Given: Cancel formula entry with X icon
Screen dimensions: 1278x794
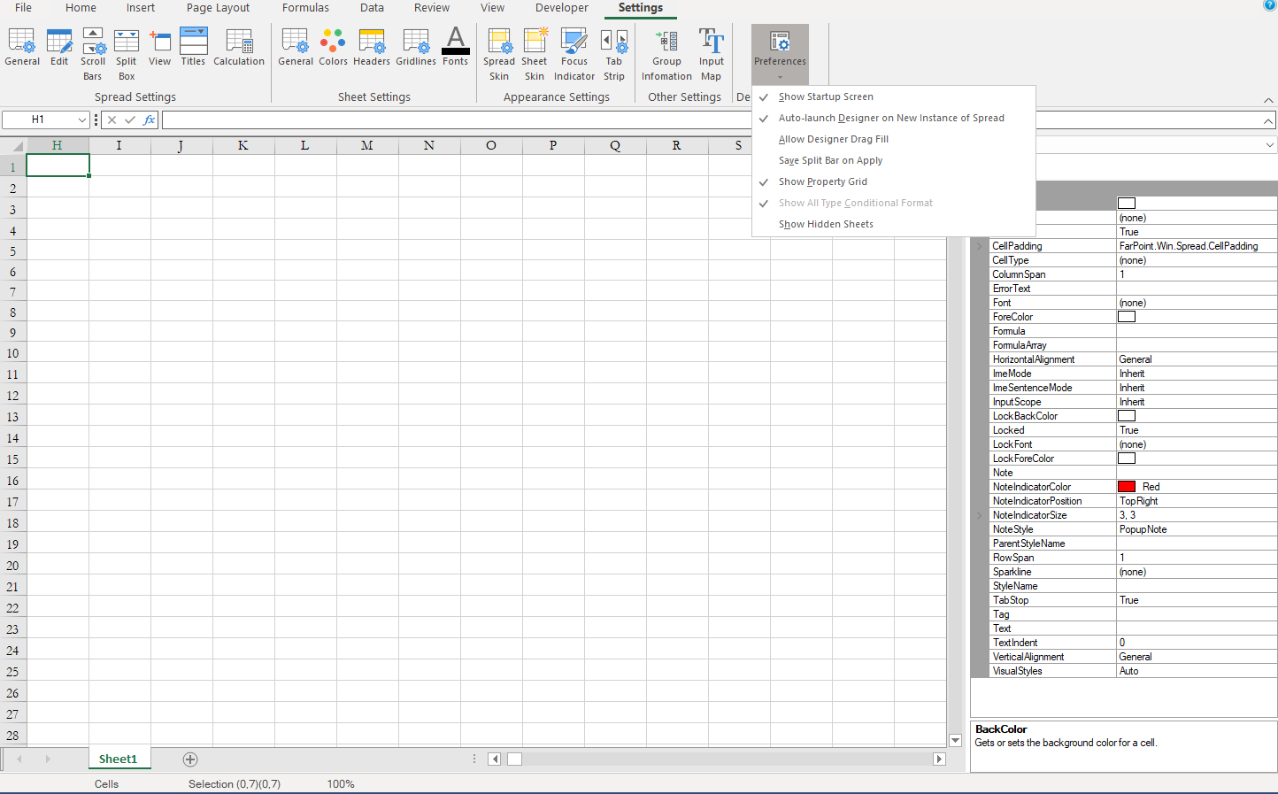Looking at the screenshot, I should pos(112,119).
